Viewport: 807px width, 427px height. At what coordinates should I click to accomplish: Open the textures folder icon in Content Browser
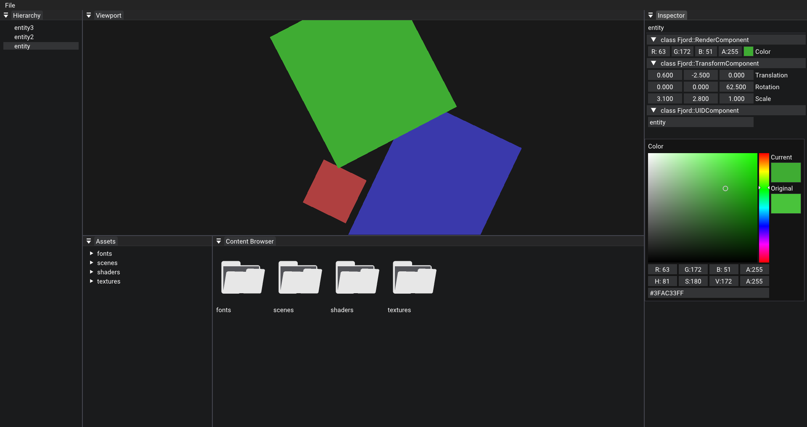coord(414,277)
